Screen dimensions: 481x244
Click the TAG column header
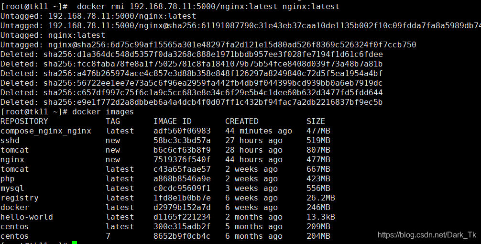(x=112, y=121)
